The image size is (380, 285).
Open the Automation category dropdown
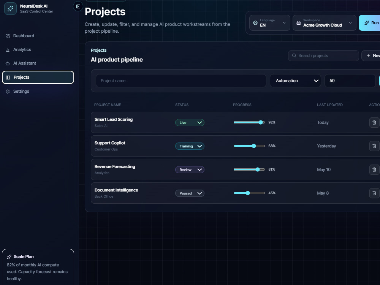coord(295,81)
